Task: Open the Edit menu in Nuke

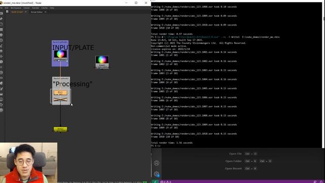Action: pyautogui.click(x=7, y=8)
